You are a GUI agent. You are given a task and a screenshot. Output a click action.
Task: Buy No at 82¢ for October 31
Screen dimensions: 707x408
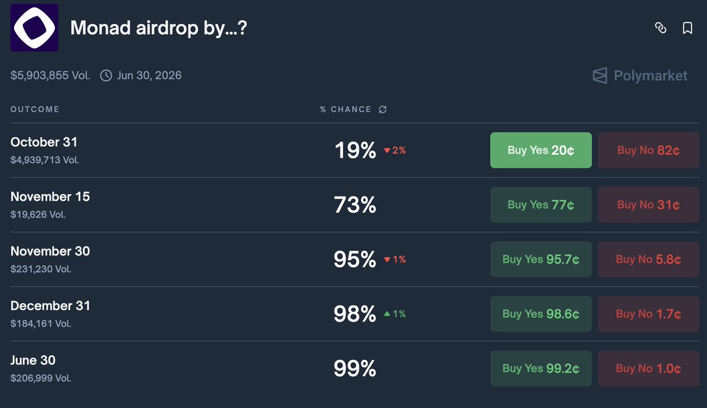point(648,150)
